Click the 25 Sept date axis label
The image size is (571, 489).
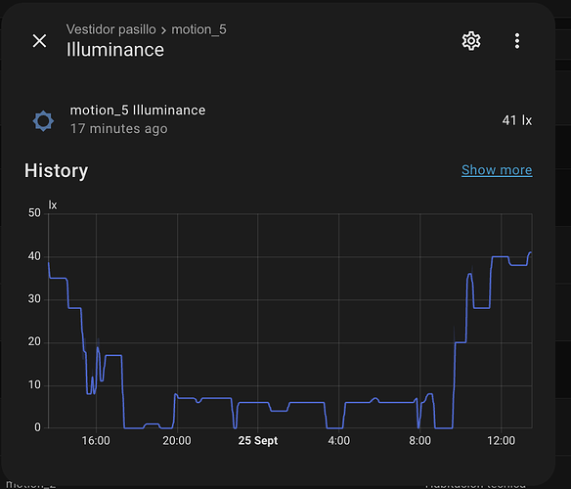click(x=258, y=440)
